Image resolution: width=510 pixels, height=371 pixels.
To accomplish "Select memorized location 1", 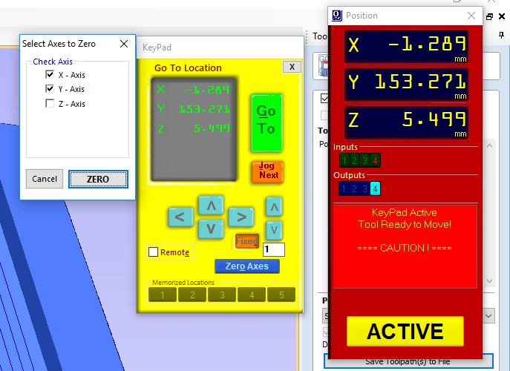I will tap(163, 295).
